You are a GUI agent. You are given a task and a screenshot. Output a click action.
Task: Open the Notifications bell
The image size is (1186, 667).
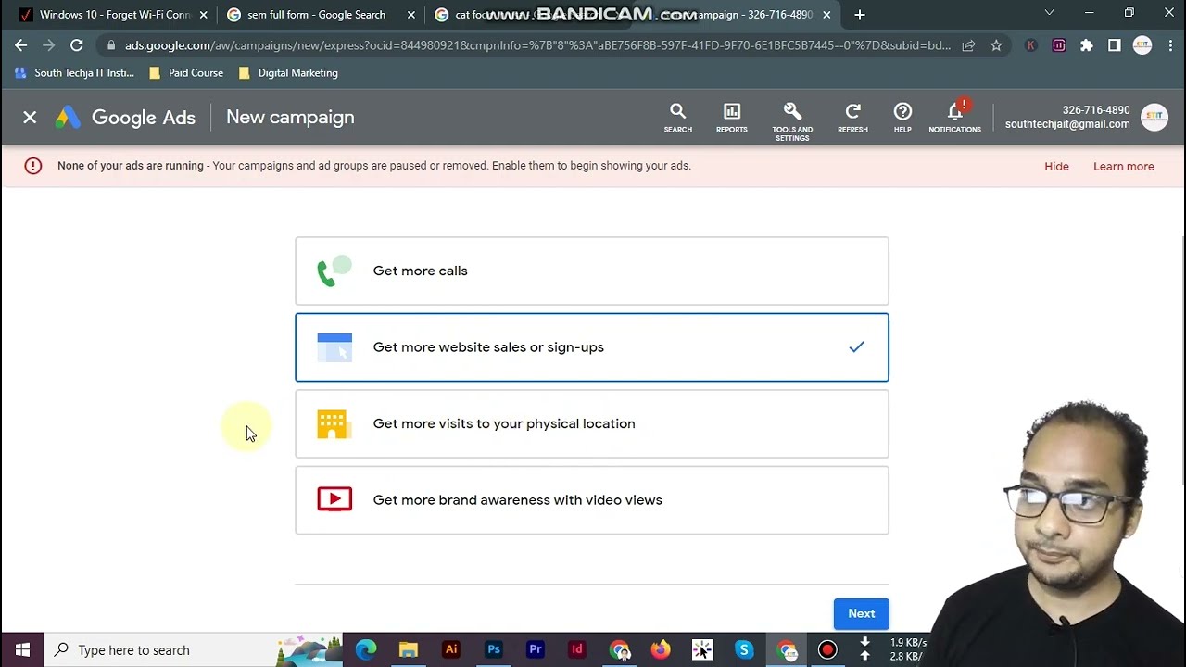tap(954, 118)
